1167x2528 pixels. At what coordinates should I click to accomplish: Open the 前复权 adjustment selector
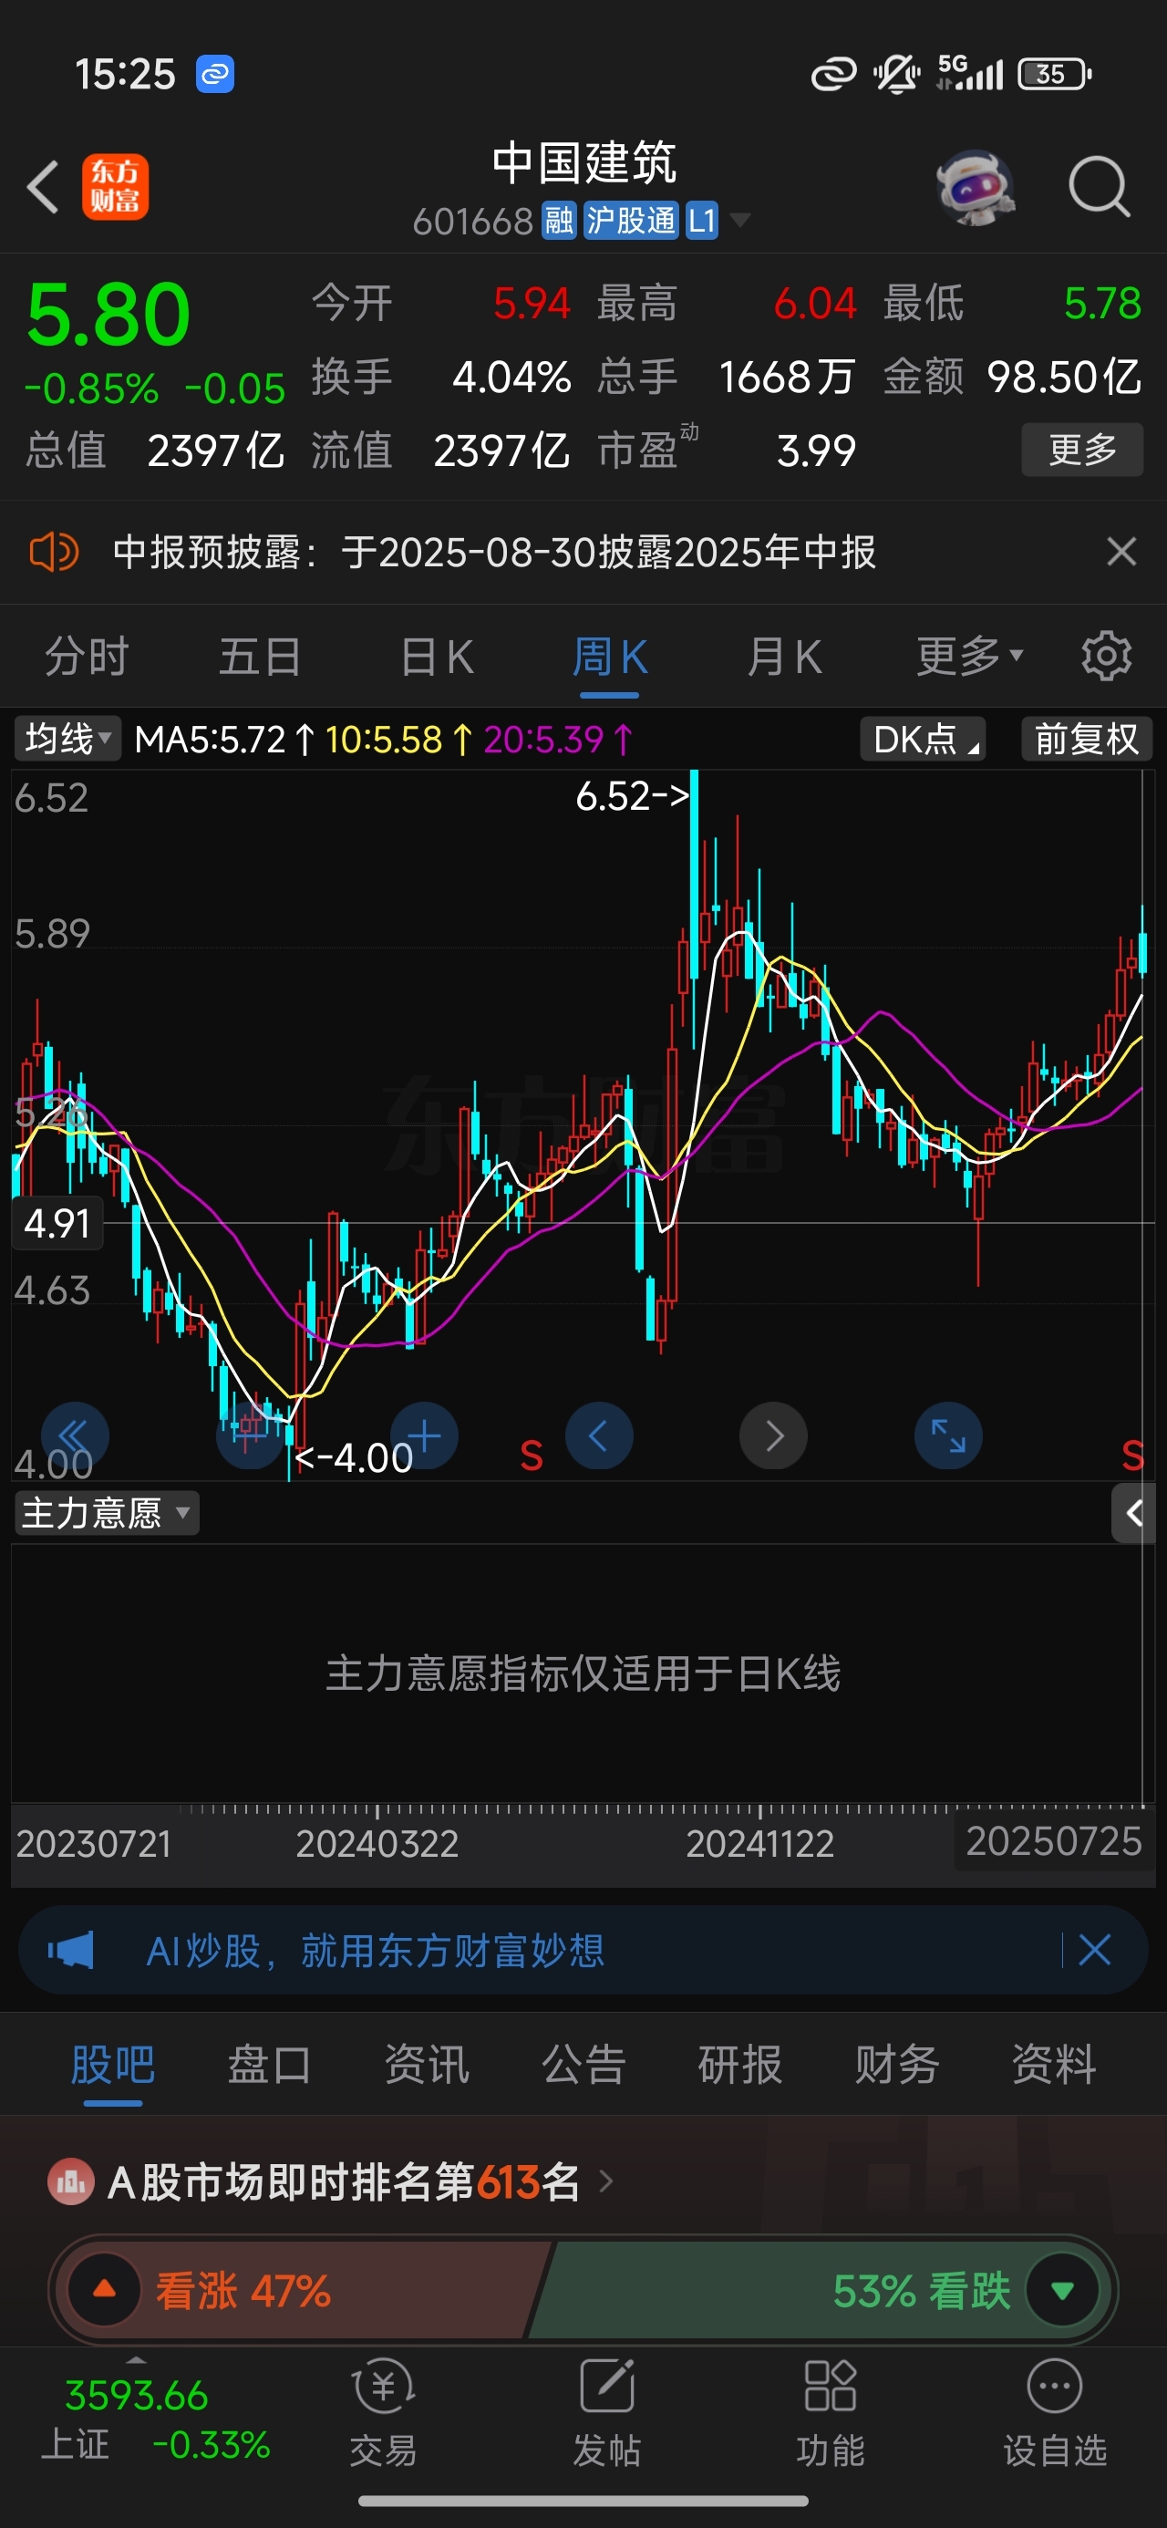[1087, 739]
